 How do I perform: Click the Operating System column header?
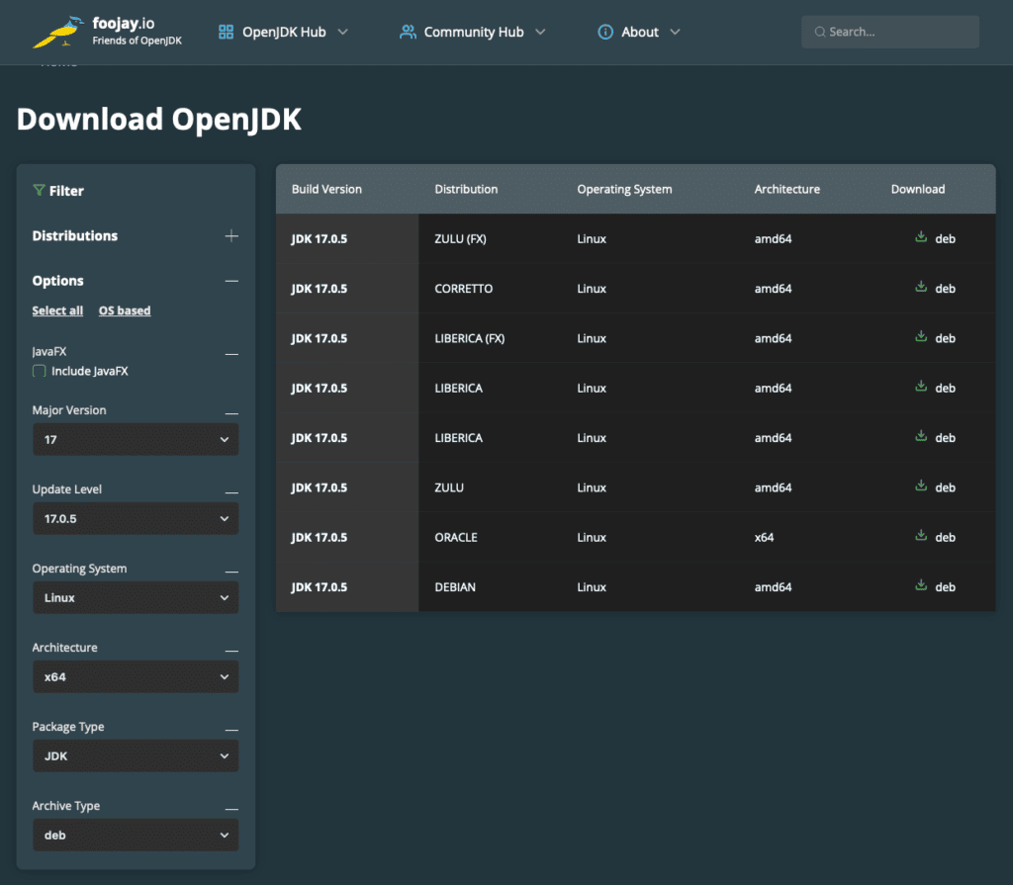tap(624, 189)
